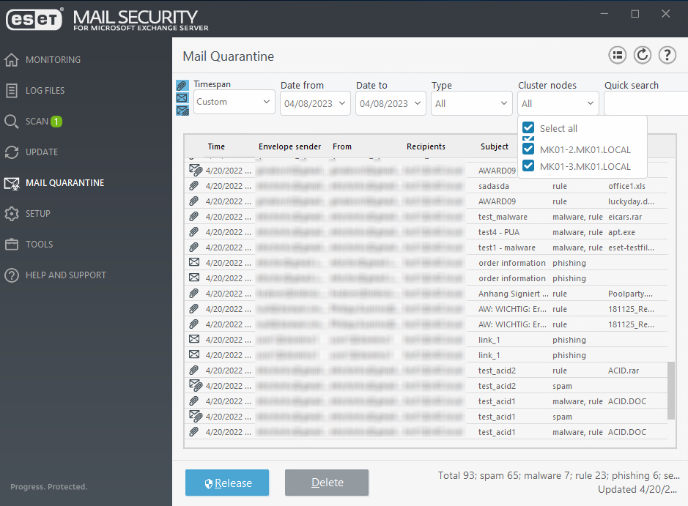Click the Release button
Image resolution: width=688 pixels, height=506 pixels.
pos(226,483)
